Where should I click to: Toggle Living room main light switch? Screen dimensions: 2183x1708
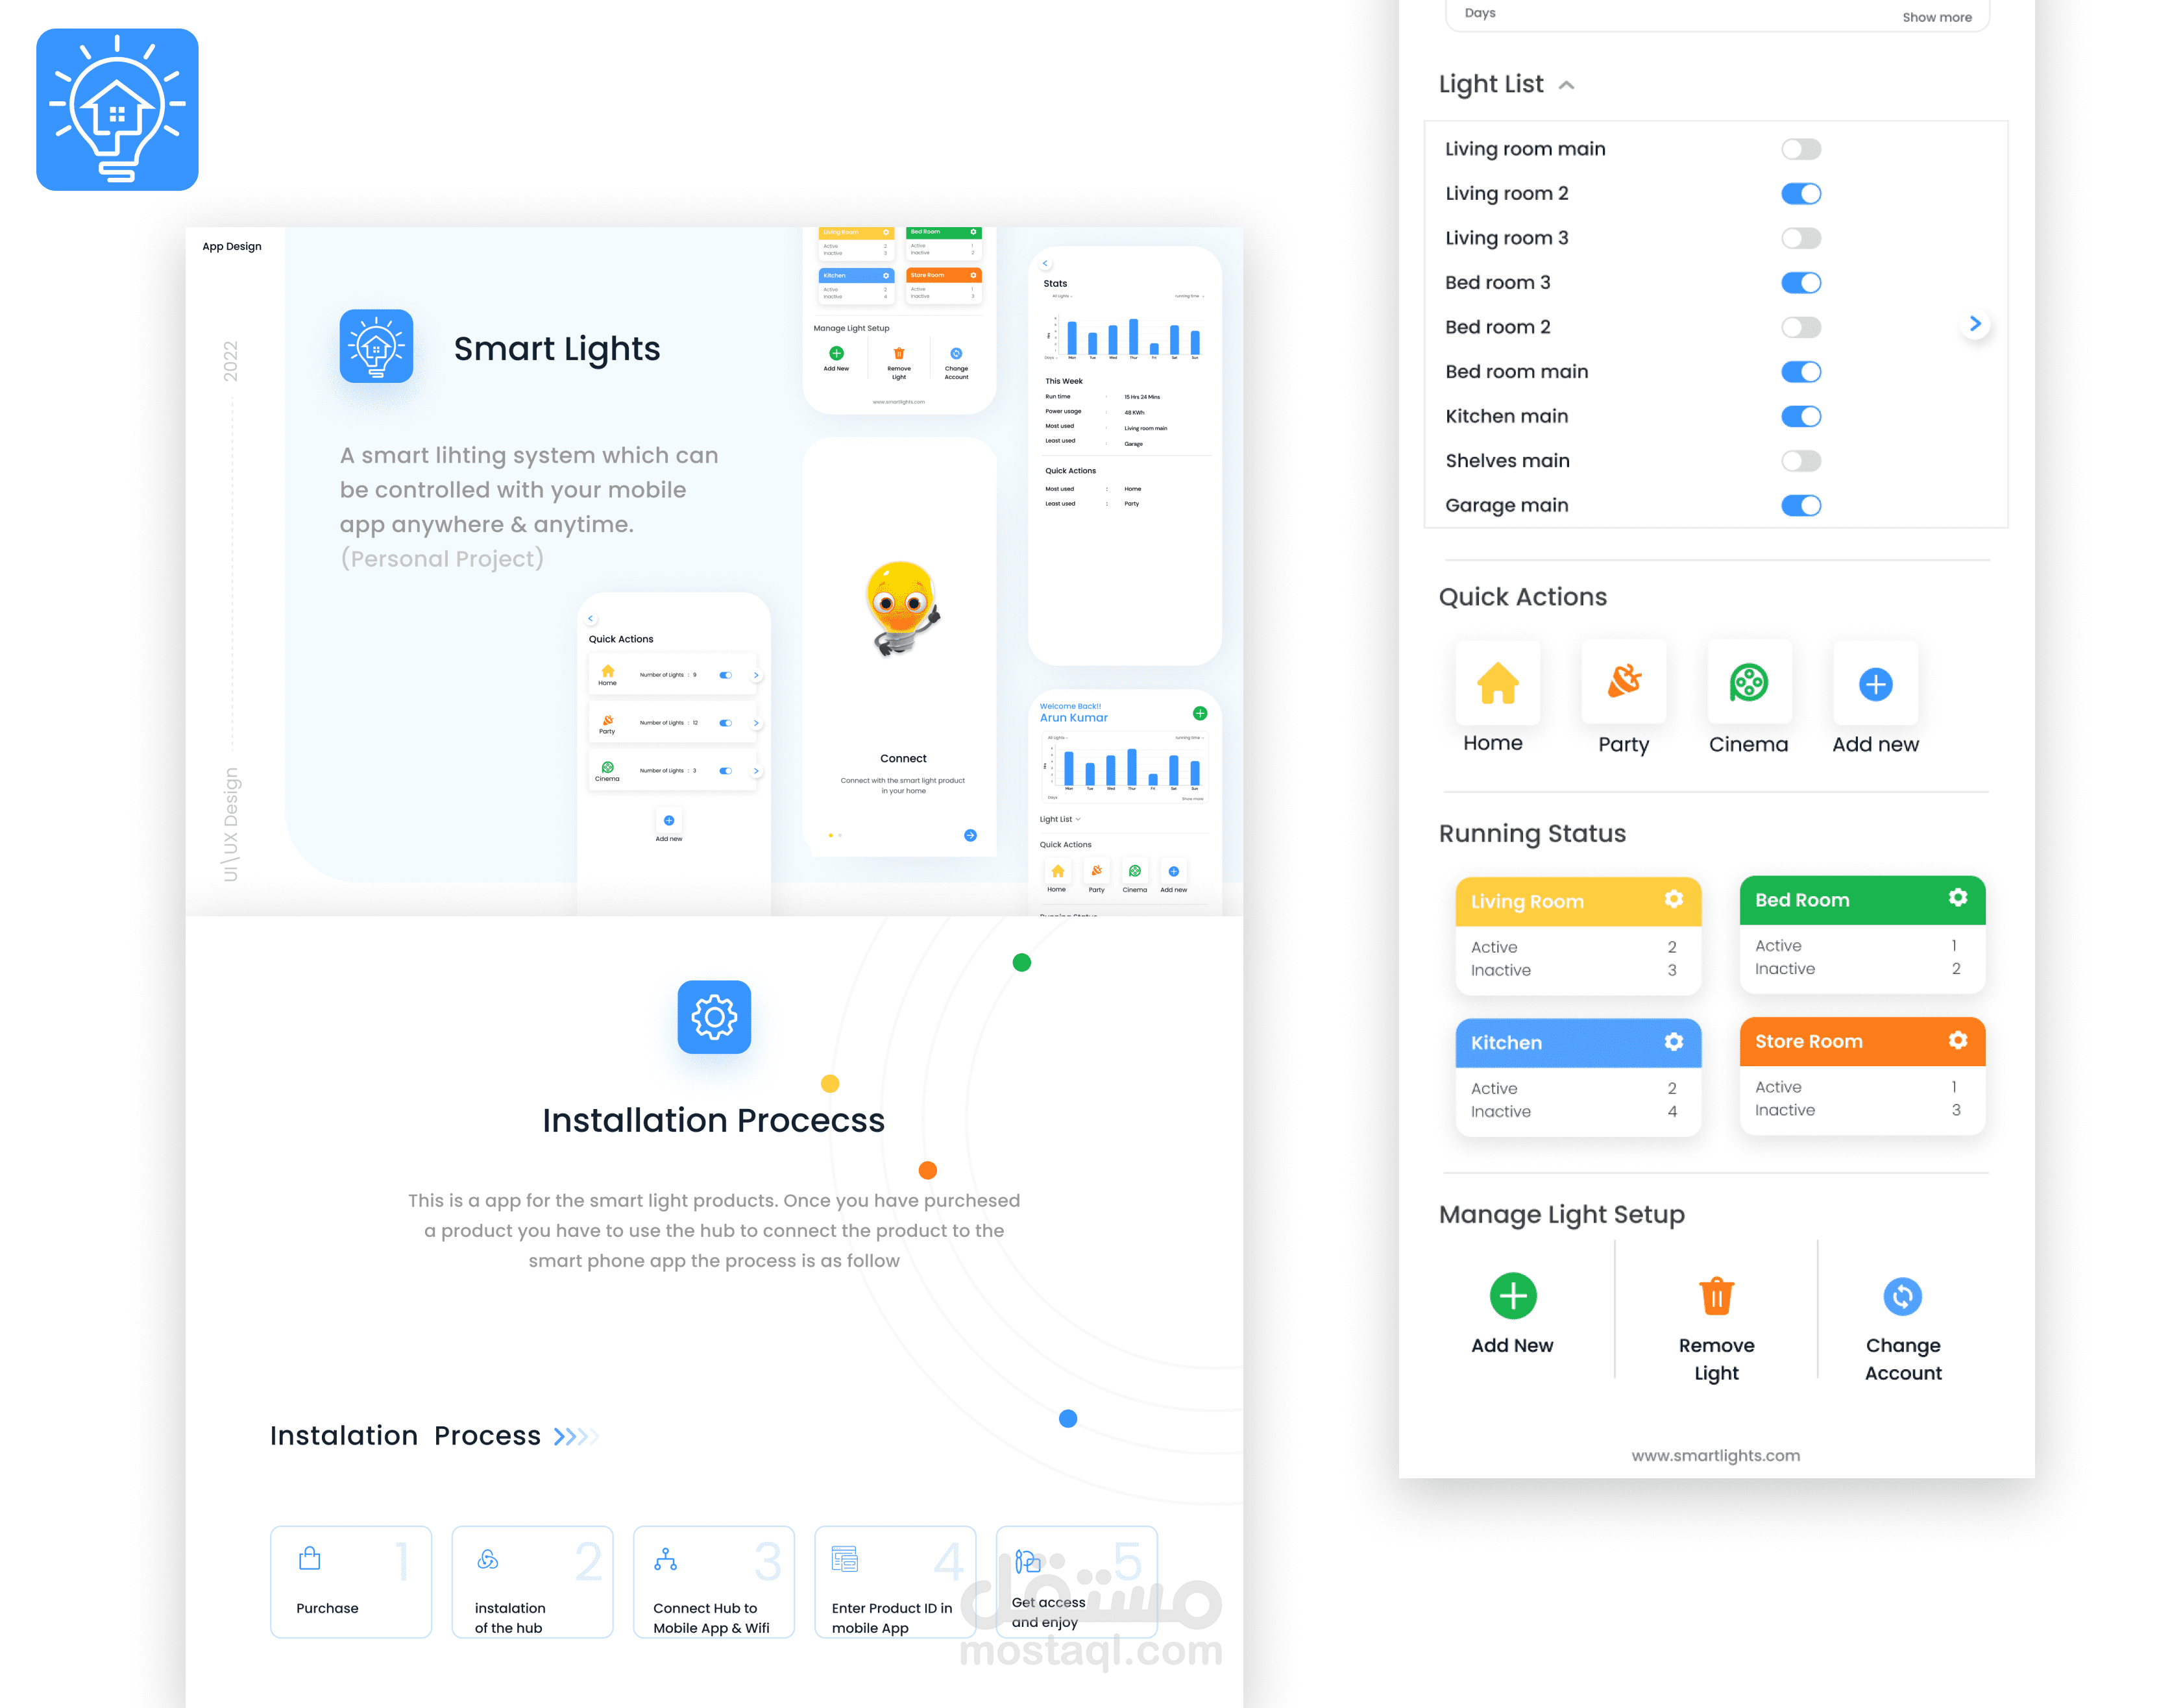[1802, 147]
